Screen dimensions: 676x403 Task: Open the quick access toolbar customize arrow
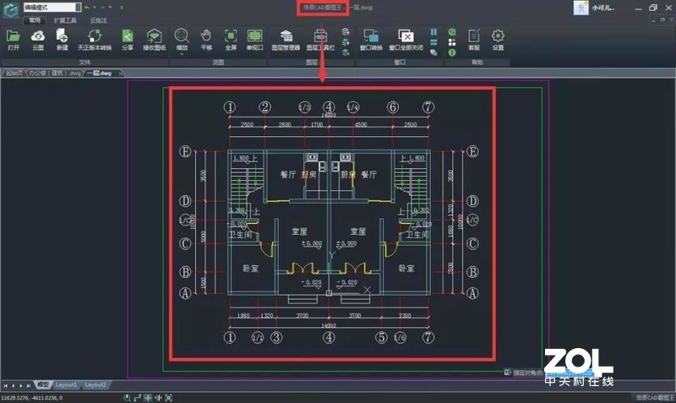122,8
